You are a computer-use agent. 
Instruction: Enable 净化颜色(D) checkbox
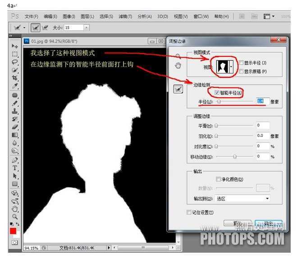point(218,179)
